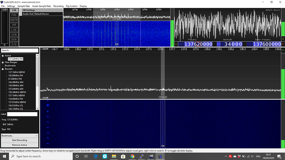Open Microsoft Store from the taskbar
Viewport: 285px width, 160px height.
pos(123,156)
